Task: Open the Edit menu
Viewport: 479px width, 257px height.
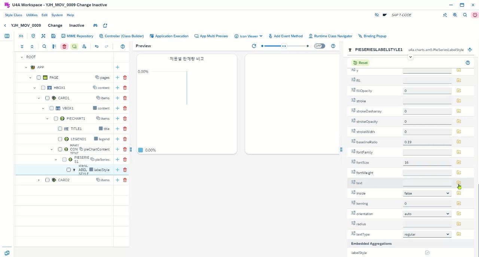Action: click(45, 15)
